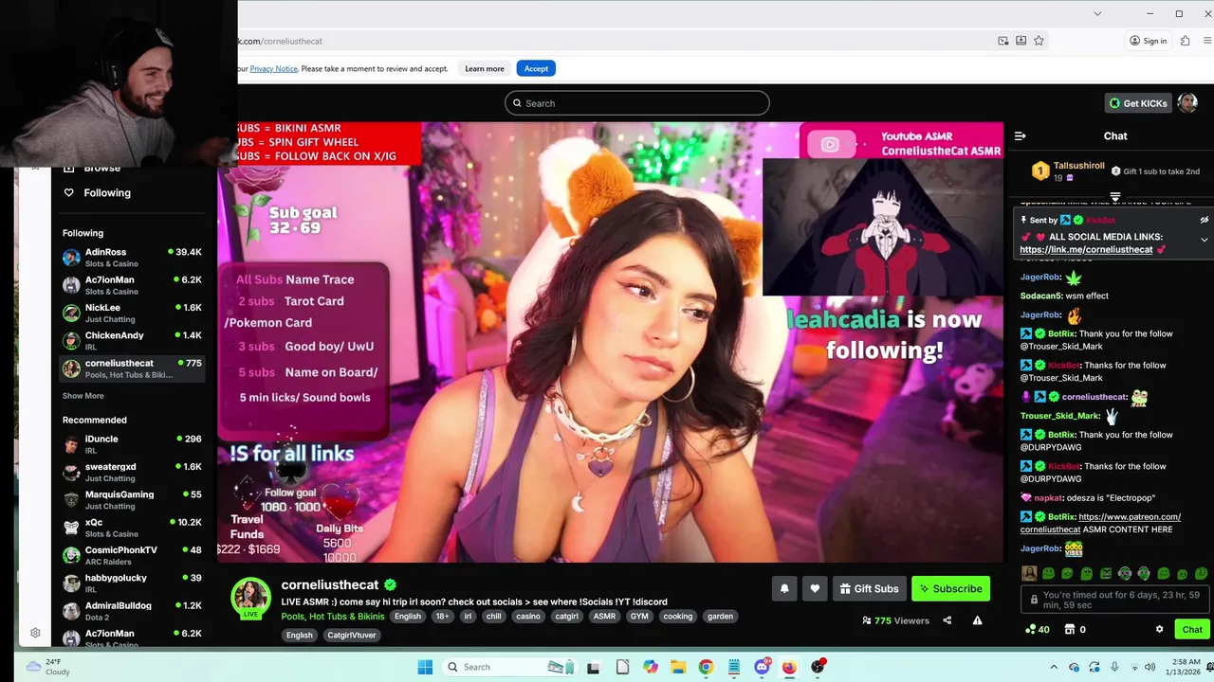The width and height of the screenshot is (1214, 682).
Task: Expand the gift leaderboard handle
Action: click(1115, 197)
